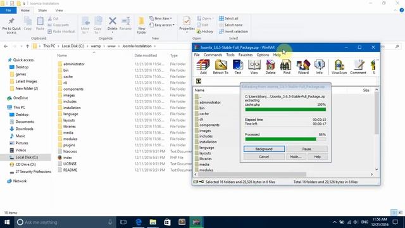Click the Explorer Back navigation arrow
Image resolution: width=405 pixels, height=228 pixels.
point(6,46)
